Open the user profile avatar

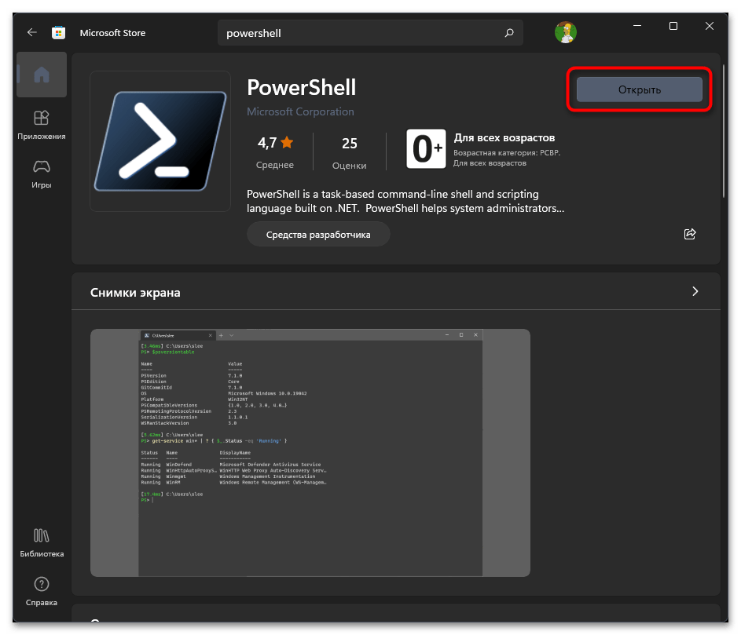[565, 32]
